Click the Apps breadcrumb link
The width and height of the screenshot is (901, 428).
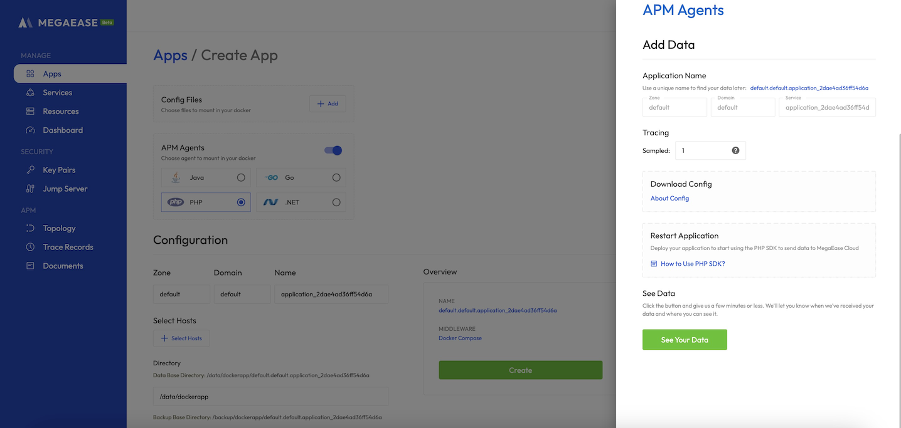click(x=171, y=55)
